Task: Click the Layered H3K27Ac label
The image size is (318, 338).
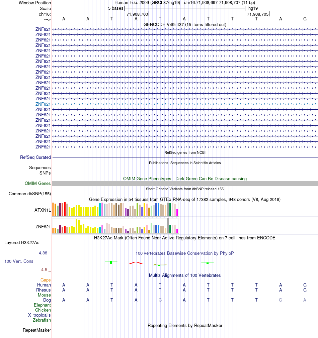Action: (x=22, y=243)
